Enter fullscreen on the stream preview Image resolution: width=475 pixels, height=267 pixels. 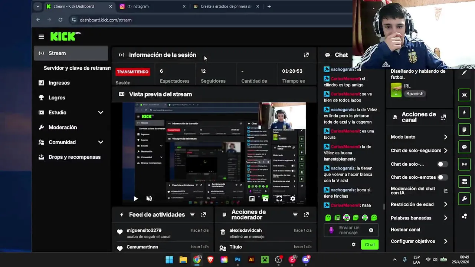coord(279,199)
